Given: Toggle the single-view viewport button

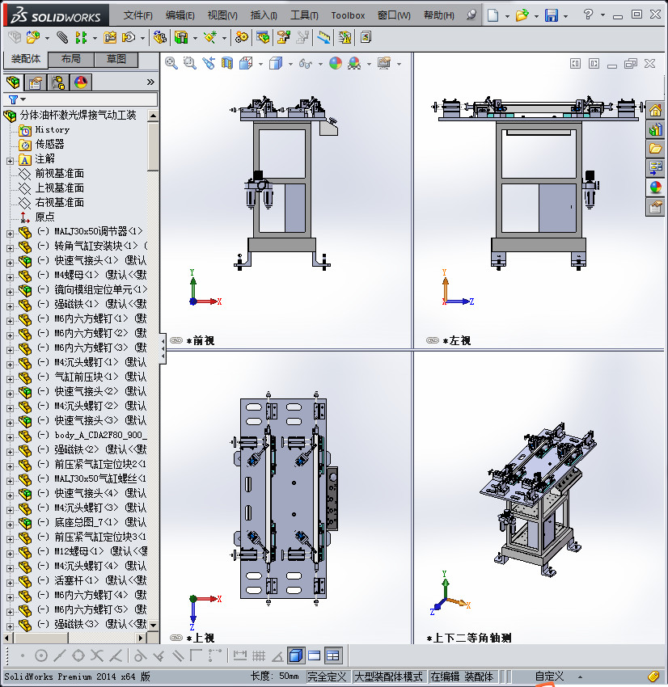Looking at the screenshot, I should pos(315,655).
